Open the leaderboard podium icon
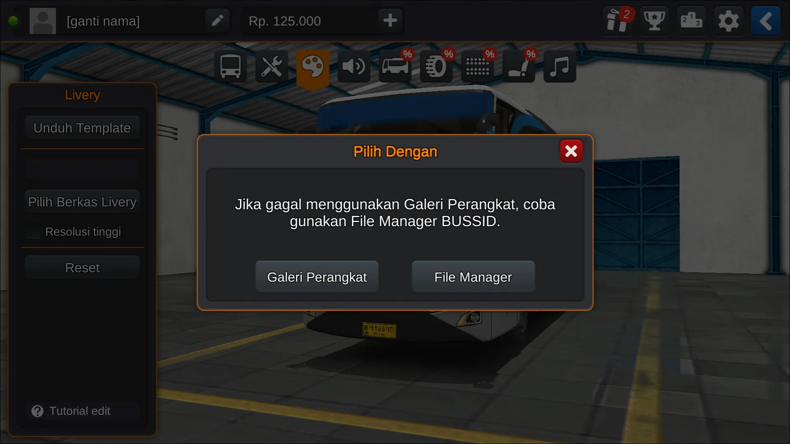790x444 pixels. click(x=691, y=21)
